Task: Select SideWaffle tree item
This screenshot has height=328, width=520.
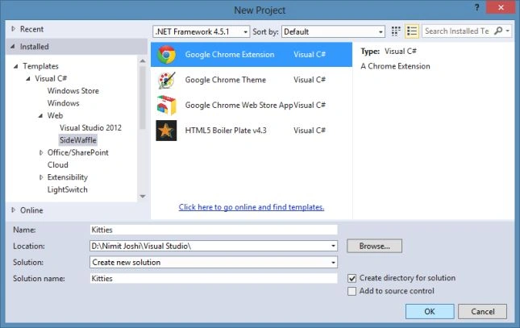Action: click(78, 140)
